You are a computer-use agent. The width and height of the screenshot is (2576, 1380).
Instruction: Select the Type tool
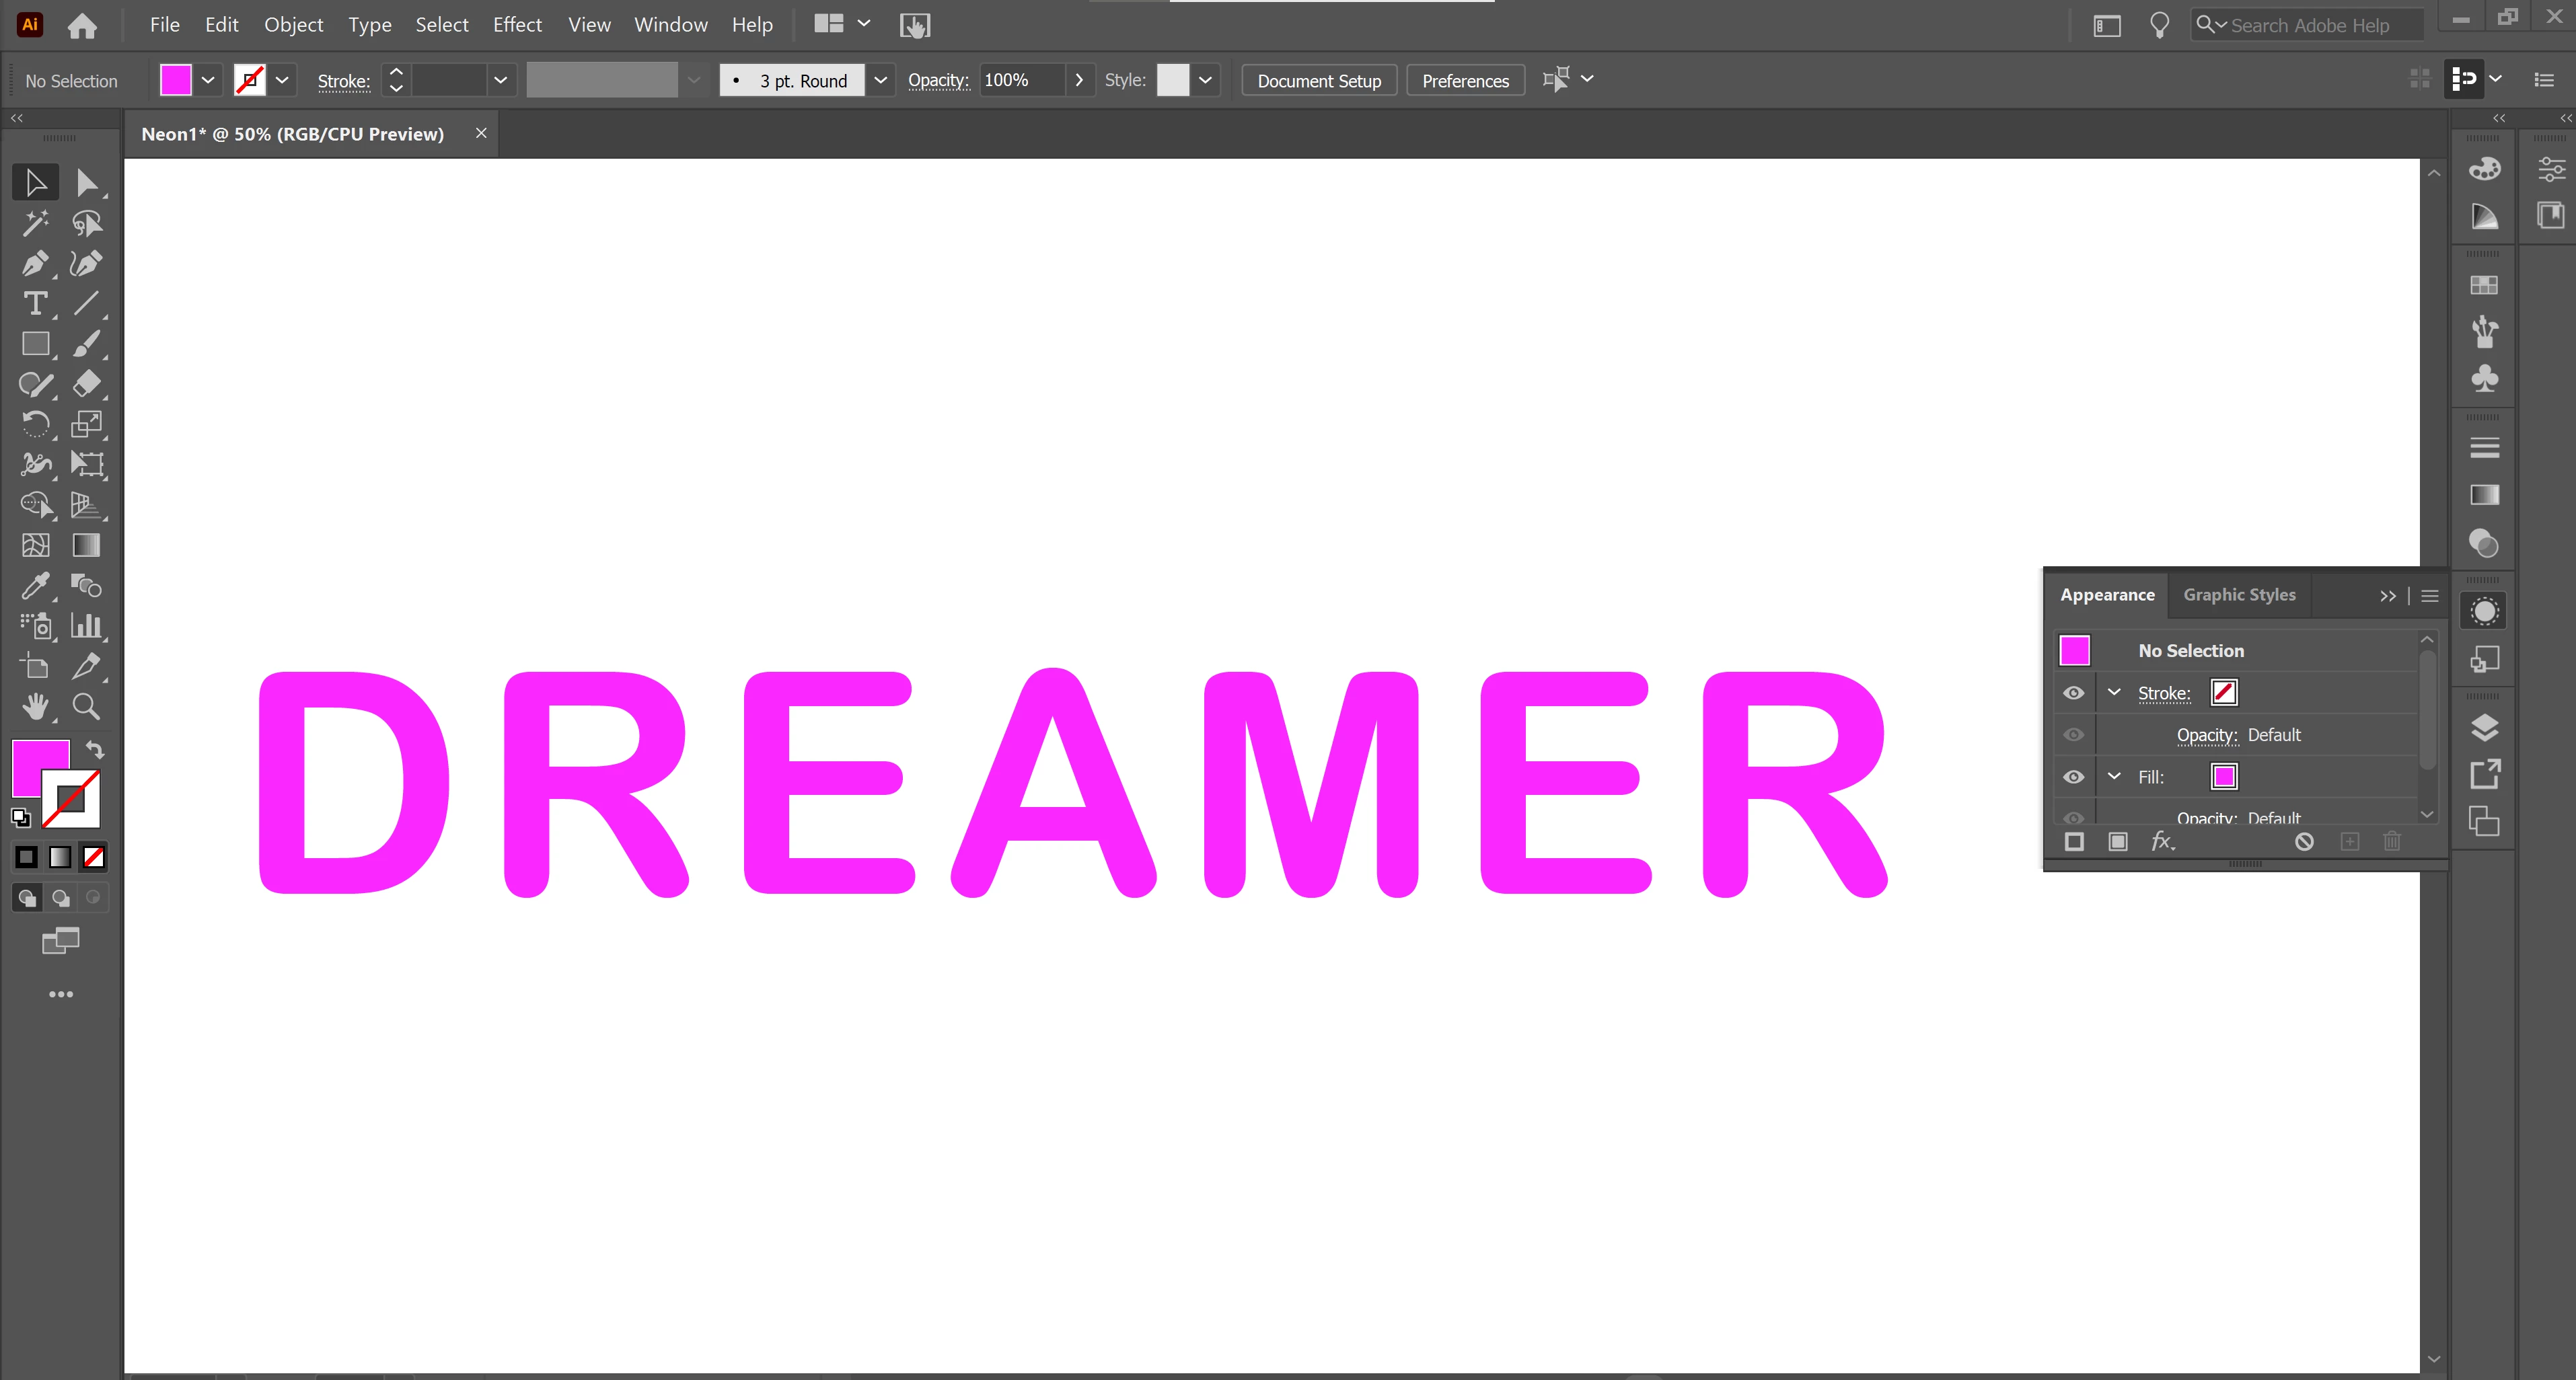click(35, 304)
